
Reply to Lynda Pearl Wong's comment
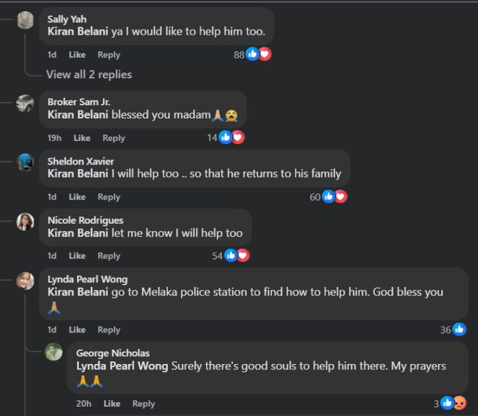pos(109,330)
